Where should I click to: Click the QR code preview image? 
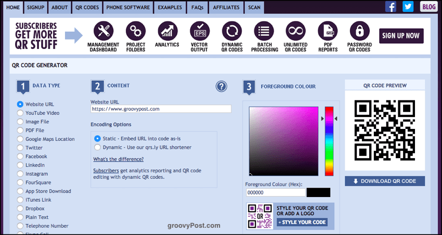click(385, 130)
